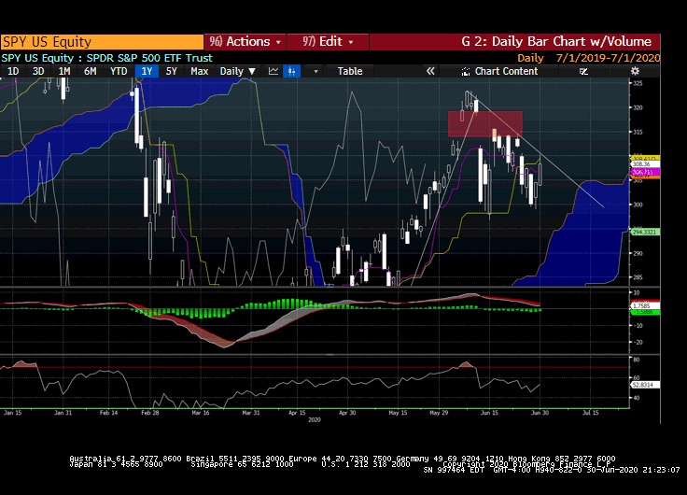Open the 96) Actions menu
This screenshot has height=495, width=687.
click(245, 42)
